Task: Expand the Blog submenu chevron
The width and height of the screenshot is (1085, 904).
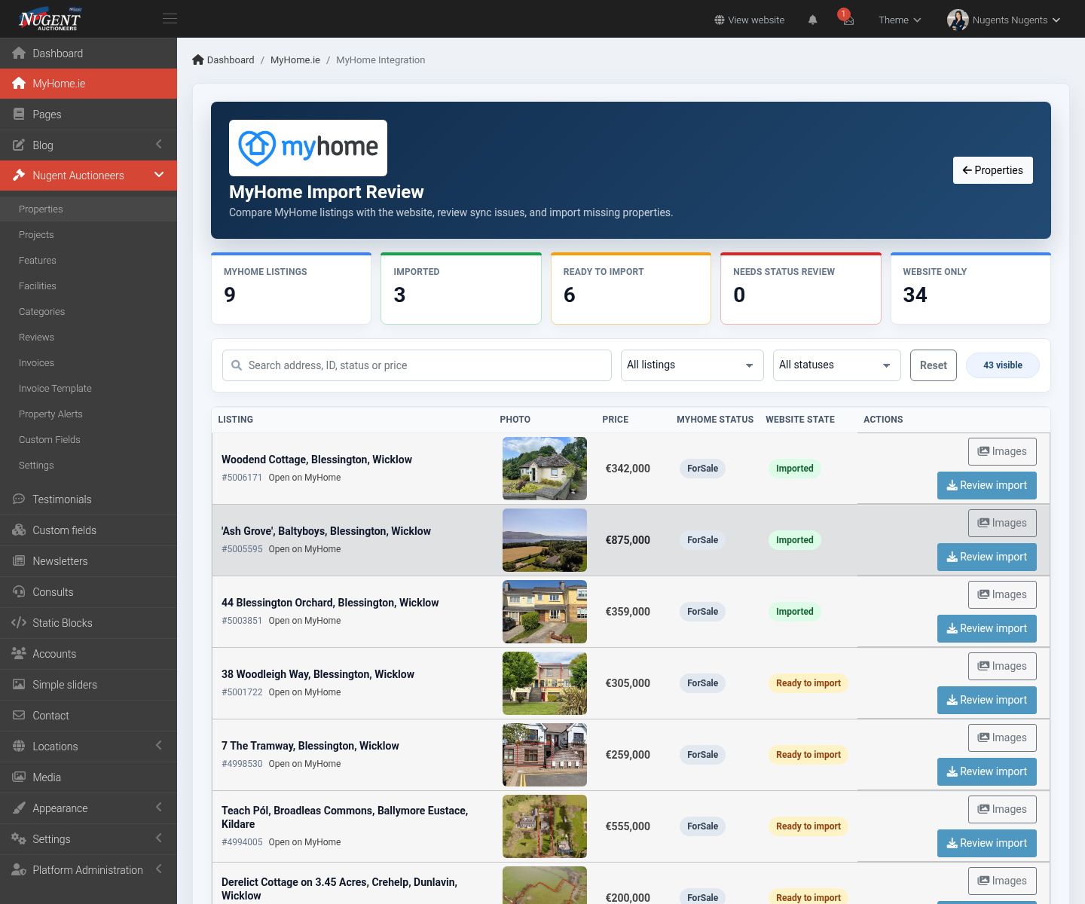Action: 159,144
